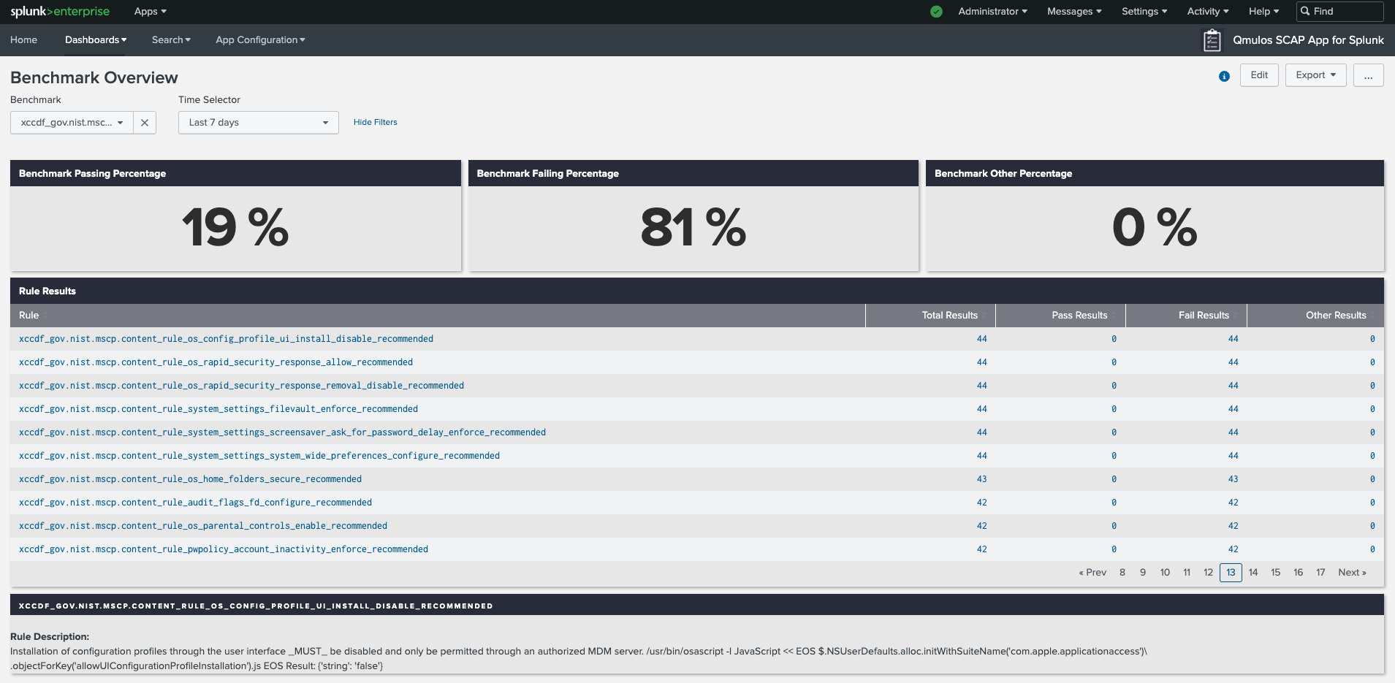Screen dimensions: 1395x683
Task: Sort by Fail Results column header
Action: [1186, 316]
